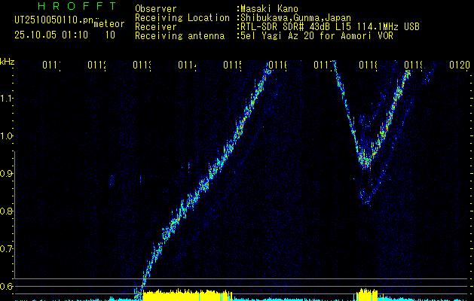Viewport: 474px width, 301px height.
Task: Select the filename UT2510050110.pn text
Action: tap(54, 20)
